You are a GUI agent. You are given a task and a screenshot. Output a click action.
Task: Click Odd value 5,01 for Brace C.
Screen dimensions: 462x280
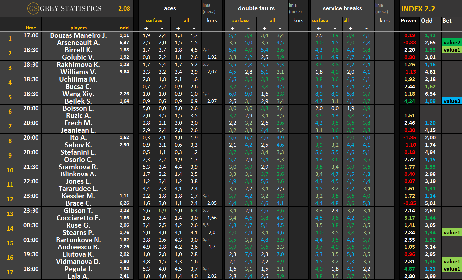(430, 203)
